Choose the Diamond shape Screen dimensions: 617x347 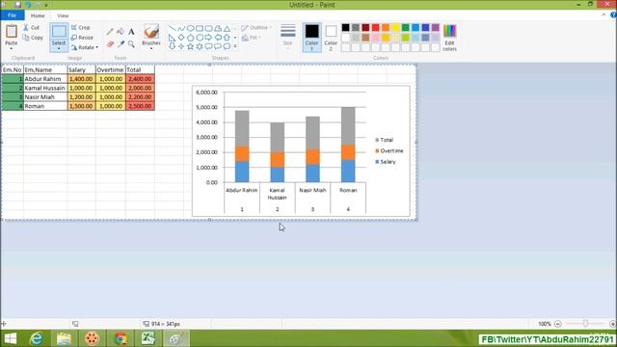[181, 38]
